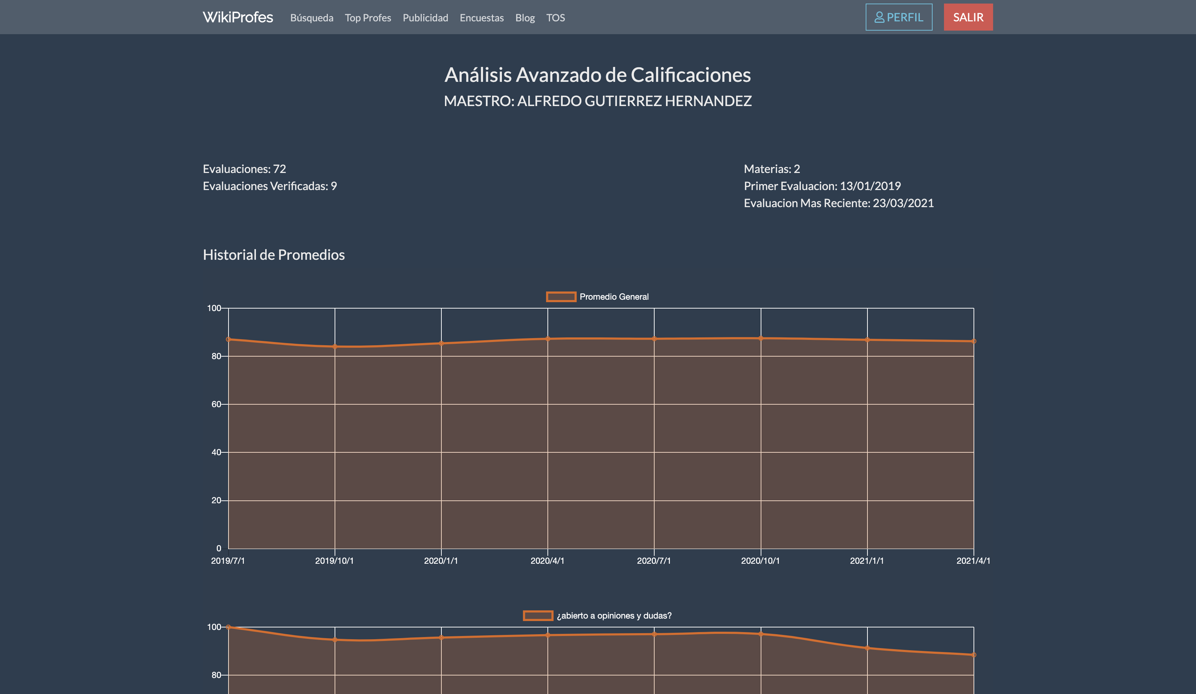Open the TOS page
Screen dimensions: 1196x694
coord(555,17)
